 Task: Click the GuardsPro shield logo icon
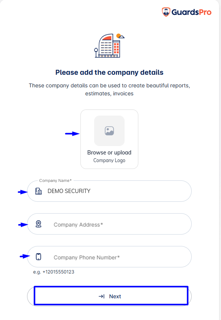(166, 12)
